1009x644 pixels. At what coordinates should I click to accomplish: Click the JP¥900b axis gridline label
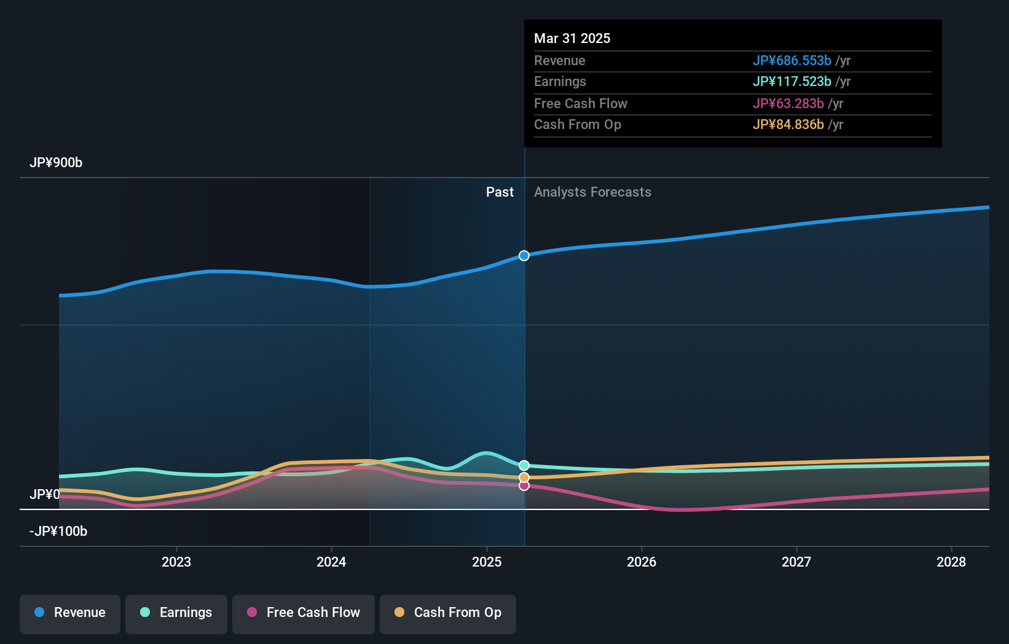click(x=57, y=162)
